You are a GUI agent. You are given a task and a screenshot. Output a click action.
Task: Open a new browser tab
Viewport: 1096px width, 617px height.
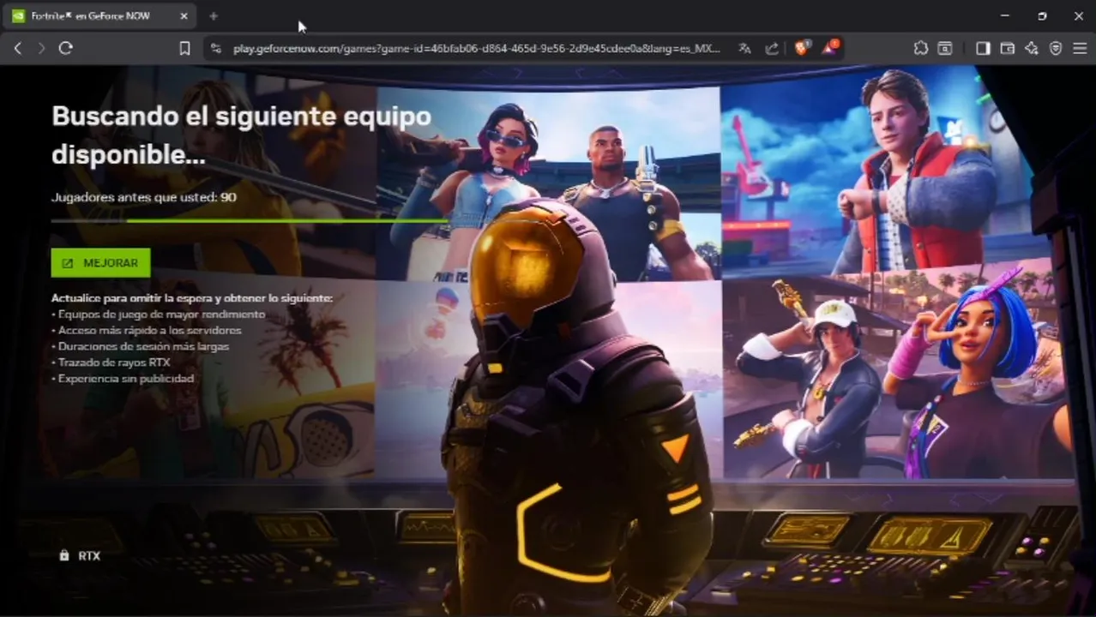pos(214,16)
